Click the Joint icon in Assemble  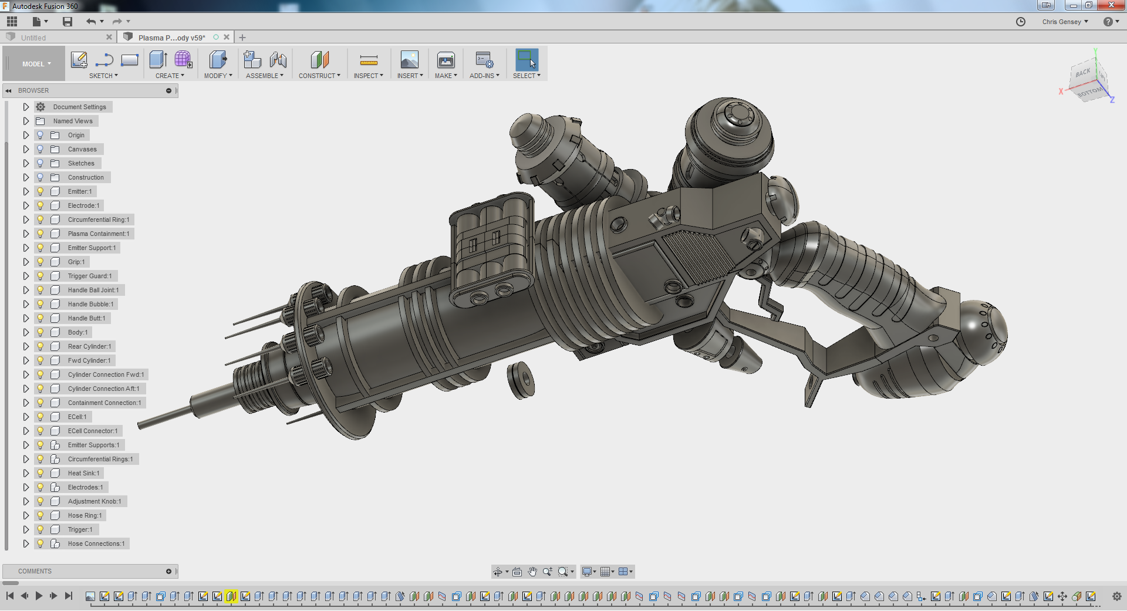tap(278, 60)
